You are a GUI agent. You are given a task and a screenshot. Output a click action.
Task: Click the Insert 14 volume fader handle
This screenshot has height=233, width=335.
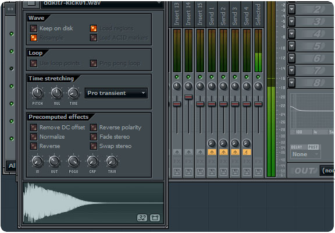(x=188, y=97)
